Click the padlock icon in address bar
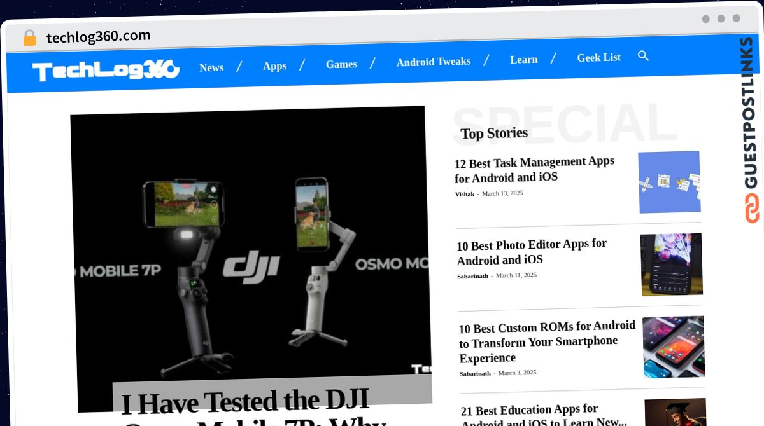 (x=29, y=38)
